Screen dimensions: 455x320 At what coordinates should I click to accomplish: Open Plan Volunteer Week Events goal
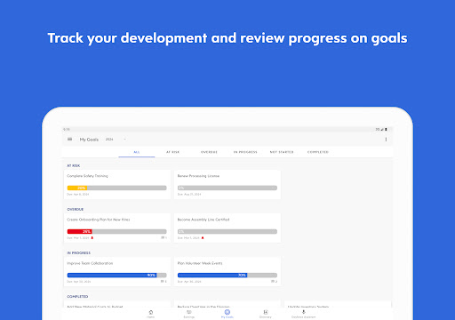227,271
